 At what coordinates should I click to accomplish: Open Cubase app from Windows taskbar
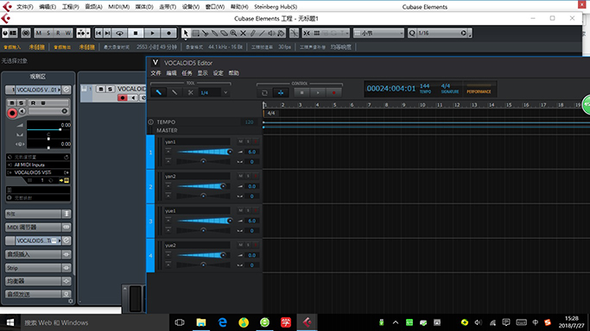[x=307, y=322]
